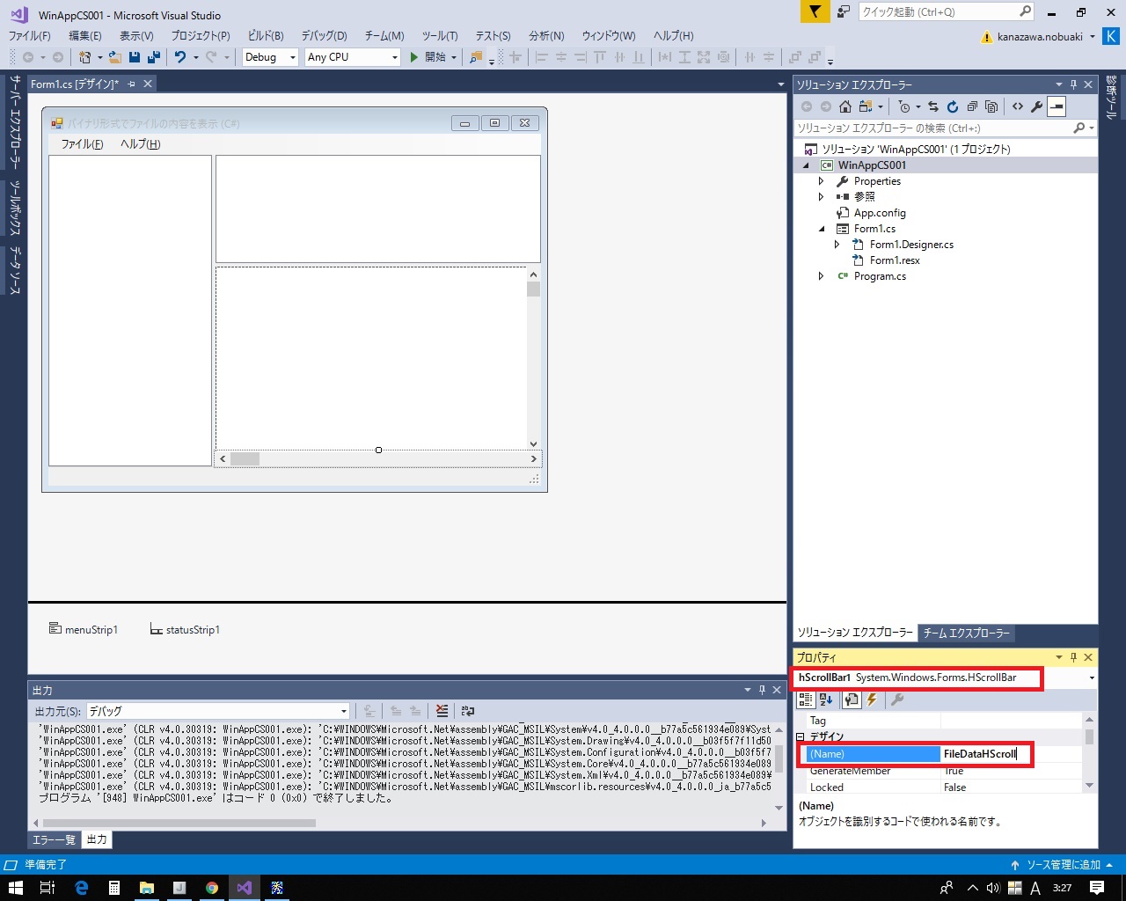Expand the 参照 references node
This screenshot has height=901, width=1126.
point(822,197)
